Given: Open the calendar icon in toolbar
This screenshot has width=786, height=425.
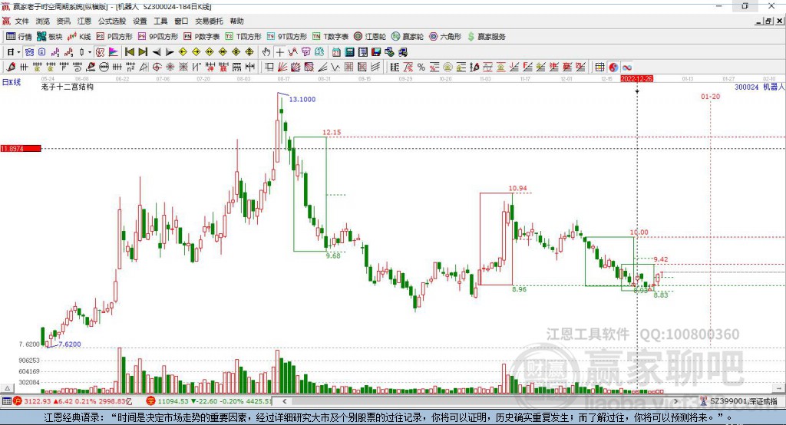Looking at the screenshot, I should 336,52.
